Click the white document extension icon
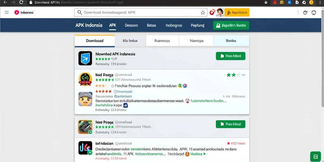Screen dimensions: 324x162 pos(297,3)
